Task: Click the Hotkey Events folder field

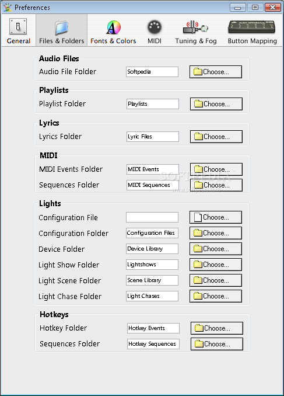Action: click(153, 328)
